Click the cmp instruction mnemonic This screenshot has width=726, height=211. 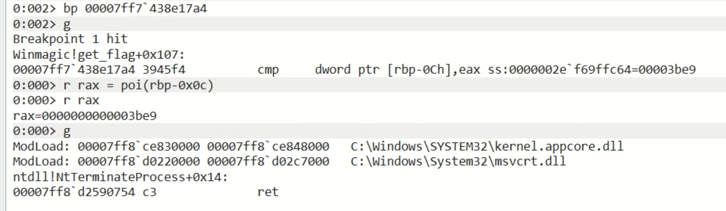[268, 70]
